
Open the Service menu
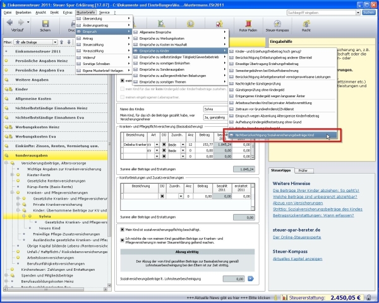[x=104, y=13]
